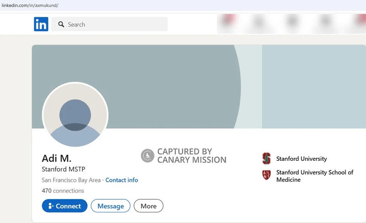Open the profile banner background image
This screenshot has height=223, width=366.
tap(199, 87)
